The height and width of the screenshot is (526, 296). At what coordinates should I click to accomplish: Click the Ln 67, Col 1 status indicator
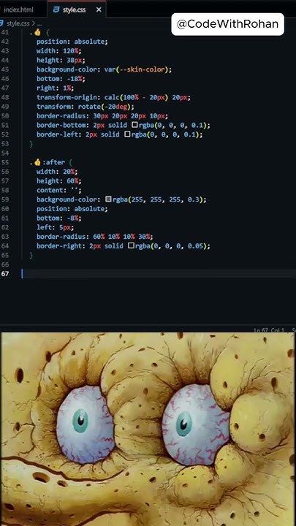269,330
